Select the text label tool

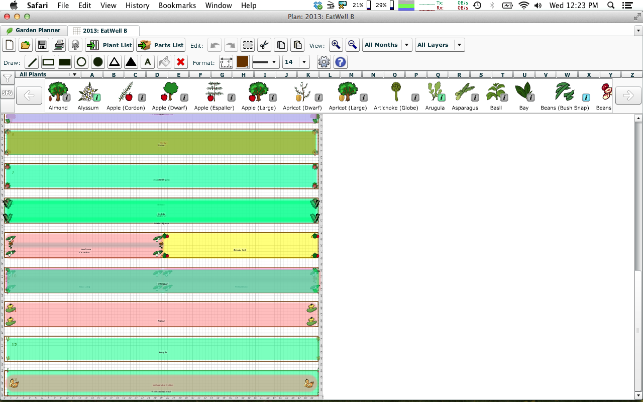148,62
